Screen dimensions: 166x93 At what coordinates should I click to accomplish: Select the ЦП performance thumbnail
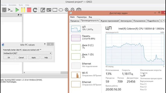76,29
